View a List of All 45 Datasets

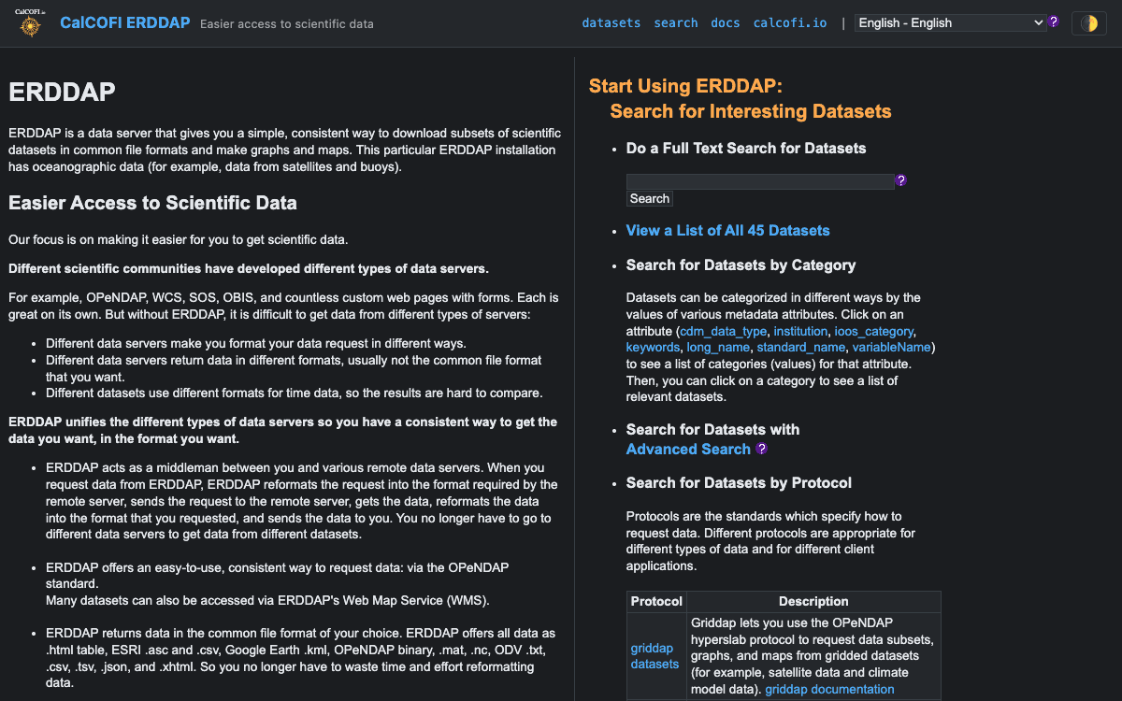727,231
